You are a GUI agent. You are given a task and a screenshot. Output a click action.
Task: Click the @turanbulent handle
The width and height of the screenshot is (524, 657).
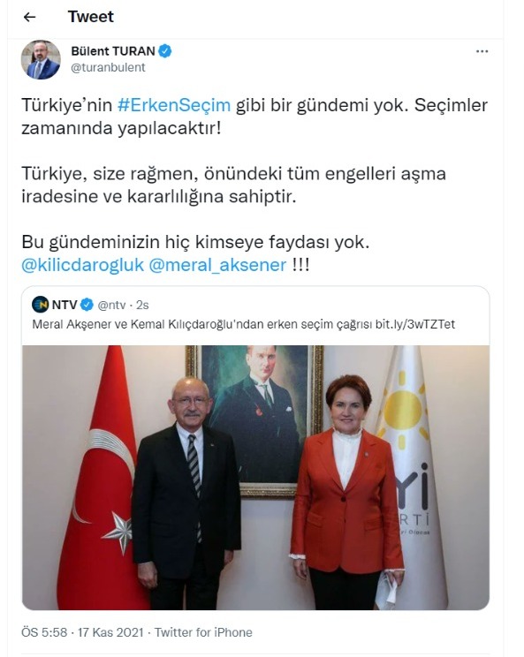tap(108, 67)
